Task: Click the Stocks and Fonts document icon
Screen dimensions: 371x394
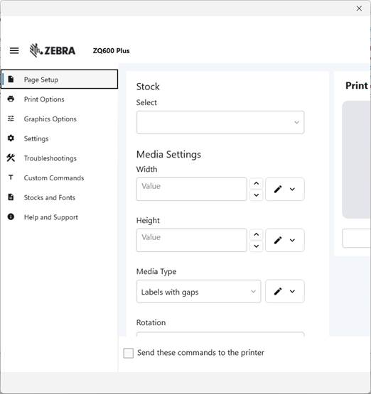Action: point(11,197)
